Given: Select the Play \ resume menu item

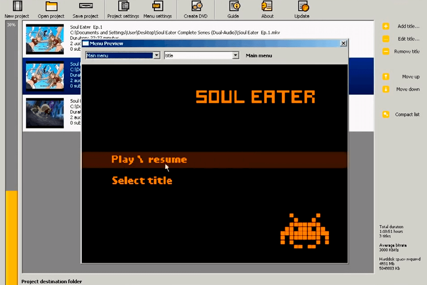Looking at the screenshot, I should 149,159.
